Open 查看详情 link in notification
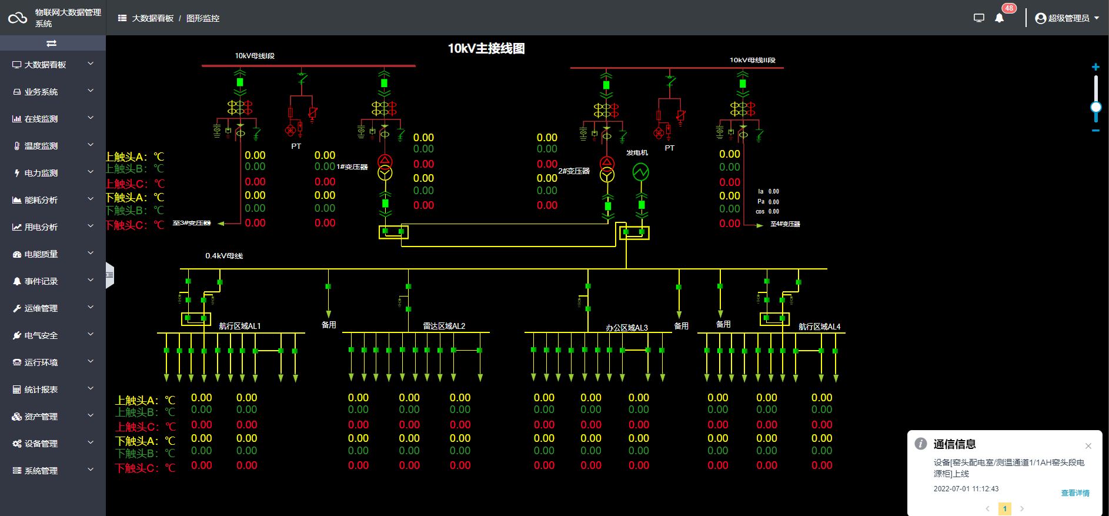This screenshot has width=1109, height=516. tap(1075, 493)
